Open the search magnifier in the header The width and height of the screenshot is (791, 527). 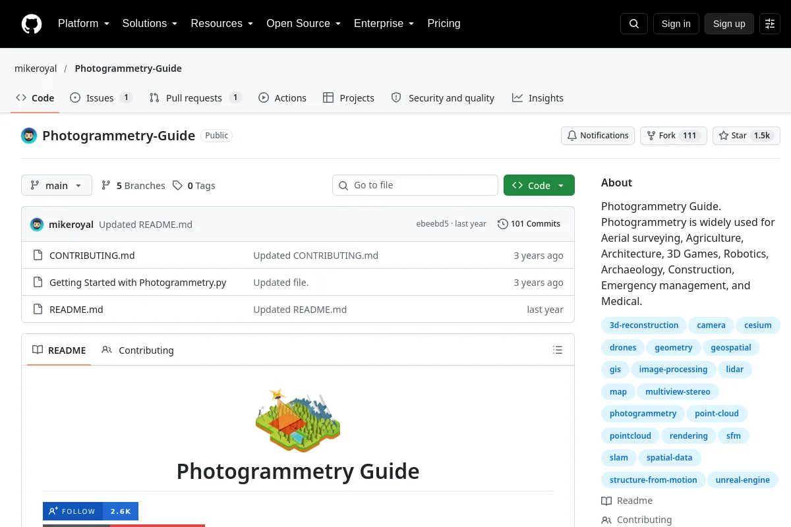634,24
